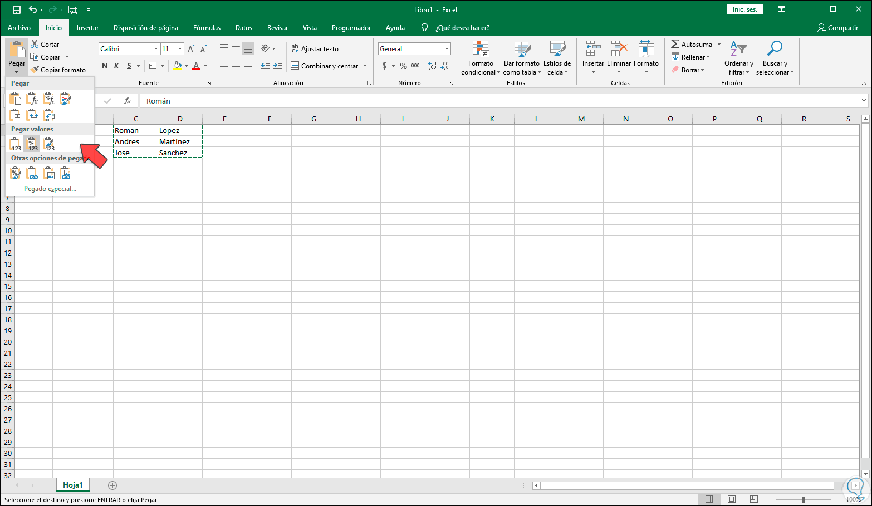
Task: Click the Pegar vínculo icon
Action: pos(32,173)
